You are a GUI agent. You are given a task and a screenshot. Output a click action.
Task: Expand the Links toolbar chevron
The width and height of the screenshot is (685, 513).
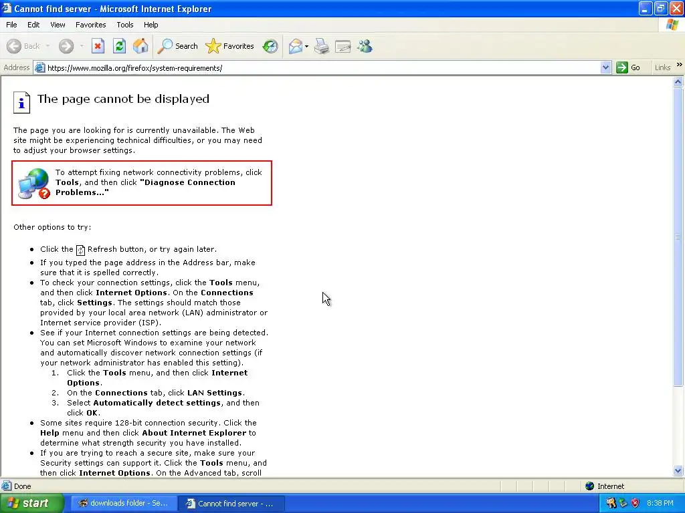679,65
